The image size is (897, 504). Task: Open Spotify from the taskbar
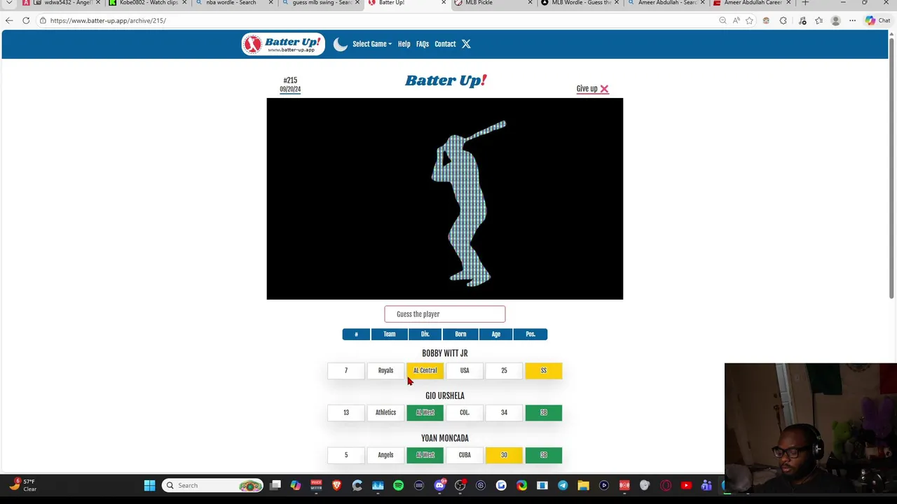click(x=398, y=486)
